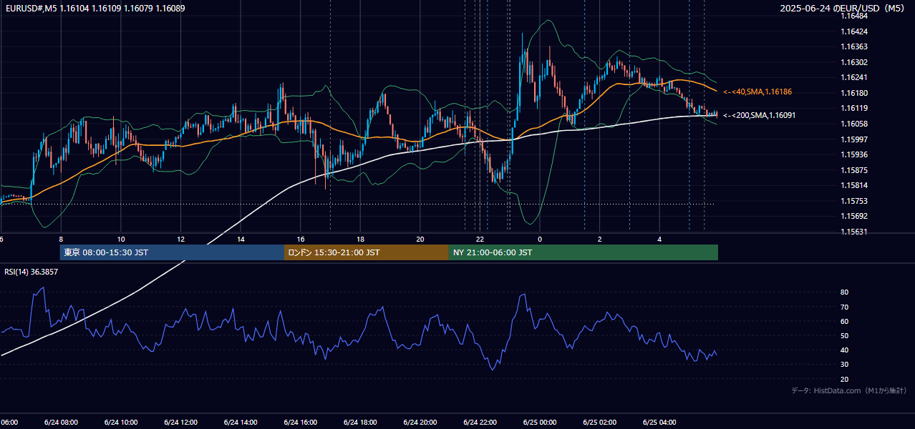Click the 6/24 10:00 date label
Viewport: 915px width, 429px height.
(121, 422)
